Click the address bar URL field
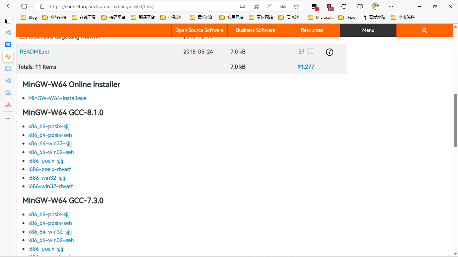 tap(141, 6)
